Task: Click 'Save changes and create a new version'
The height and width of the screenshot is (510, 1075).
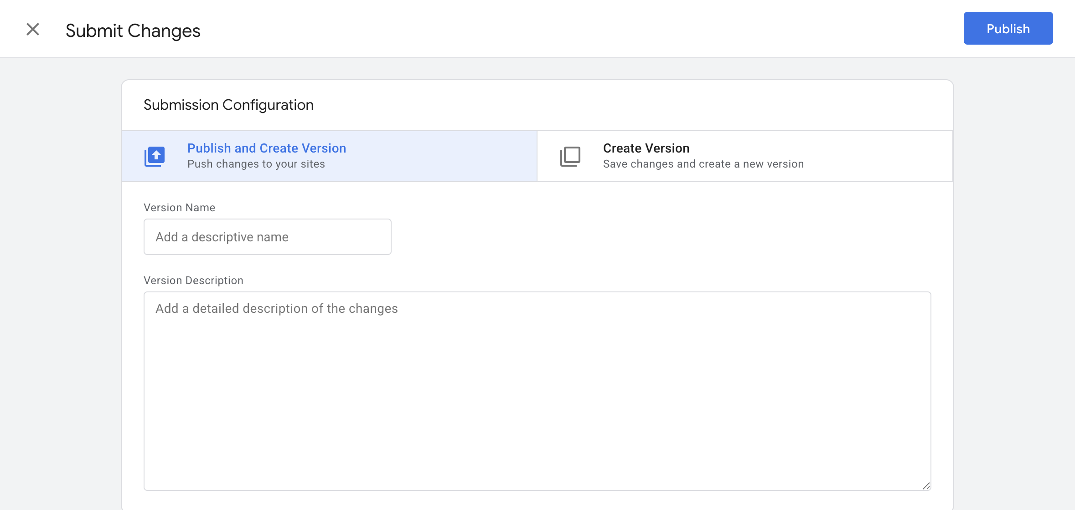Action: (x=703, y=164)
